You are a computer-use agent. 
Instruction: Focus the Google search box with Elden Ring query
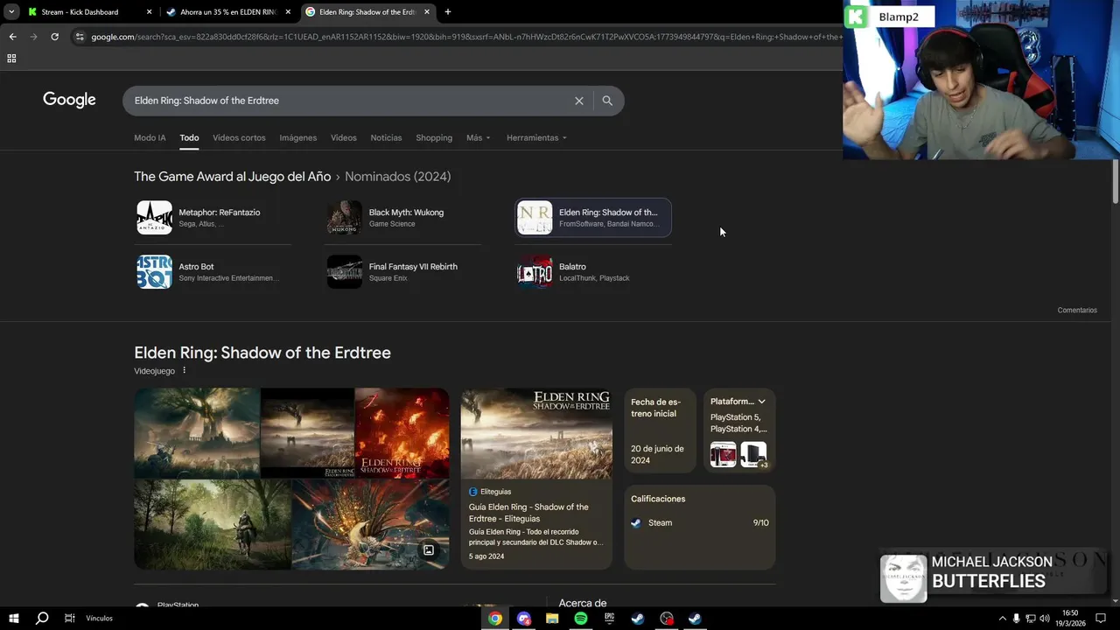coord(350,101)
